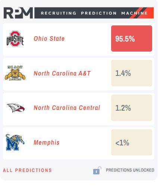This screenshot has height=188, width=160.
Task: Open the North Carolina Central link
Action: pos(67,108)
